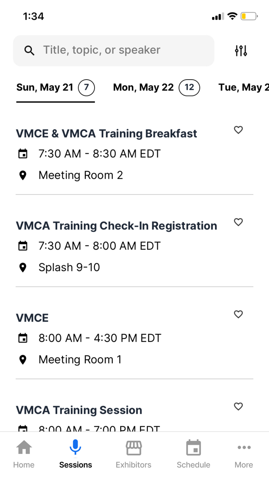
Task: Tap the More ellipsis icon
Action: (244, 447)
